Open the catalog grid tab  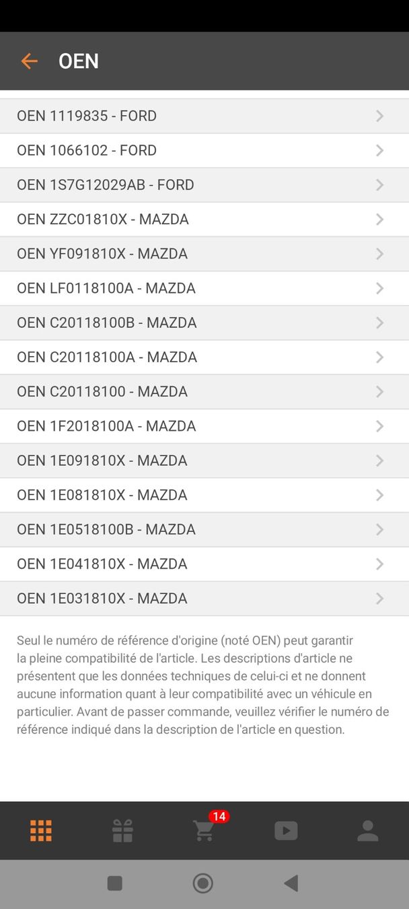[41, 830]
